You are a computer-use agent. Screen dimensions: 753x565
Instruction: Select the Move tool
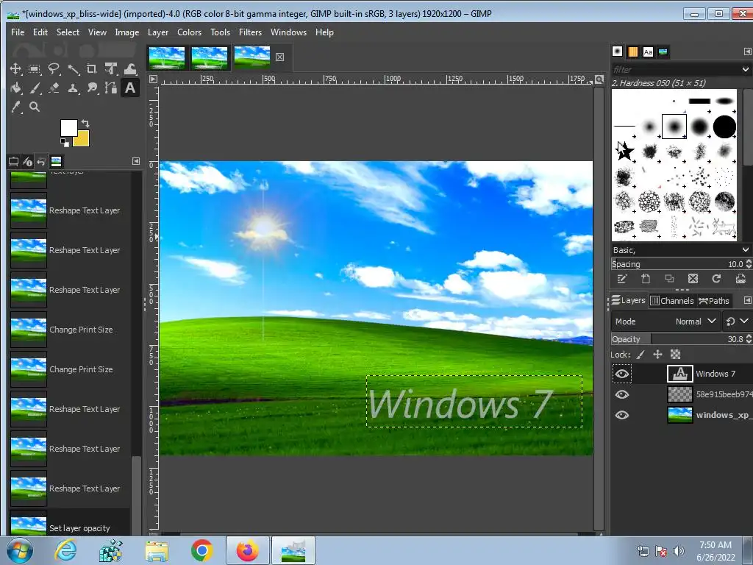pyautogui.click(x=15, y=68)
